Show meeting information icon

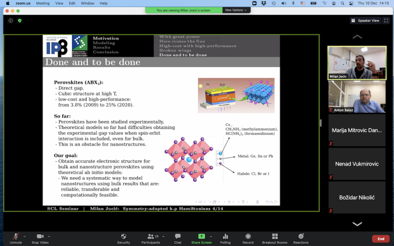coord(10,21)
